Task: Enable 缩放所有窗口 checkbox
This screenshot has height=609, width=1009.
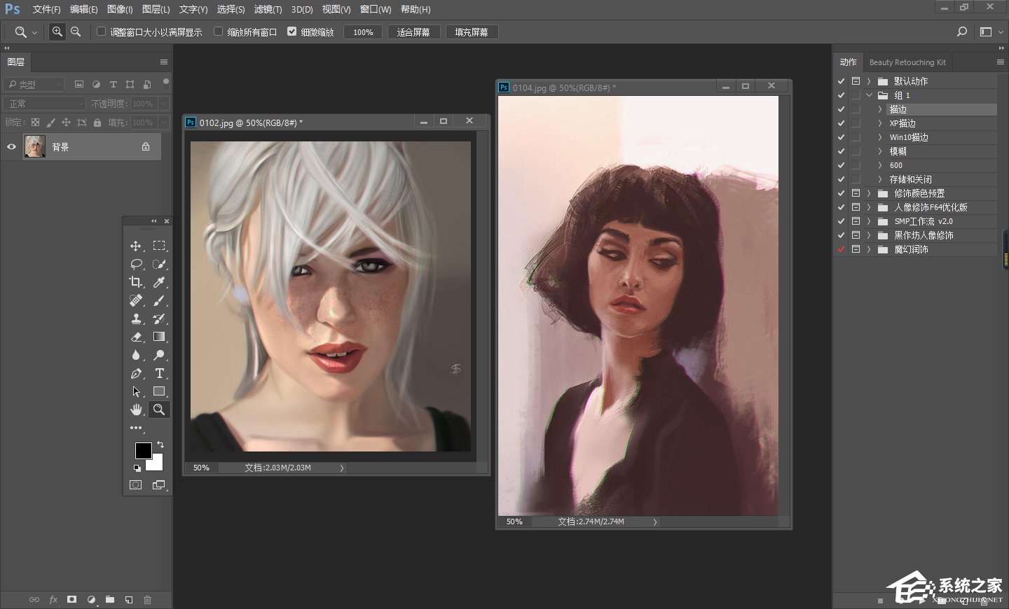Action: 219,31
